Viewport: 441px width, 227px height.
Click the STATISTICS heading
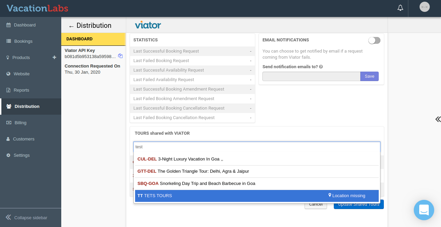pyautogui.click(x=145, y=40)
